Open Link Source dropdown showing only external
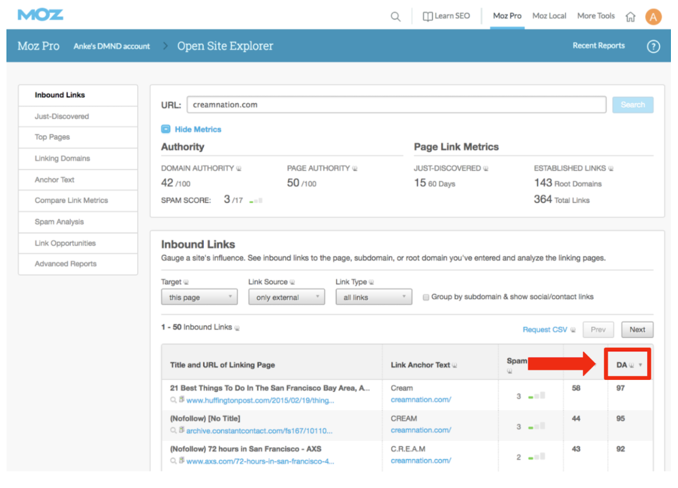 click(286, 297)
